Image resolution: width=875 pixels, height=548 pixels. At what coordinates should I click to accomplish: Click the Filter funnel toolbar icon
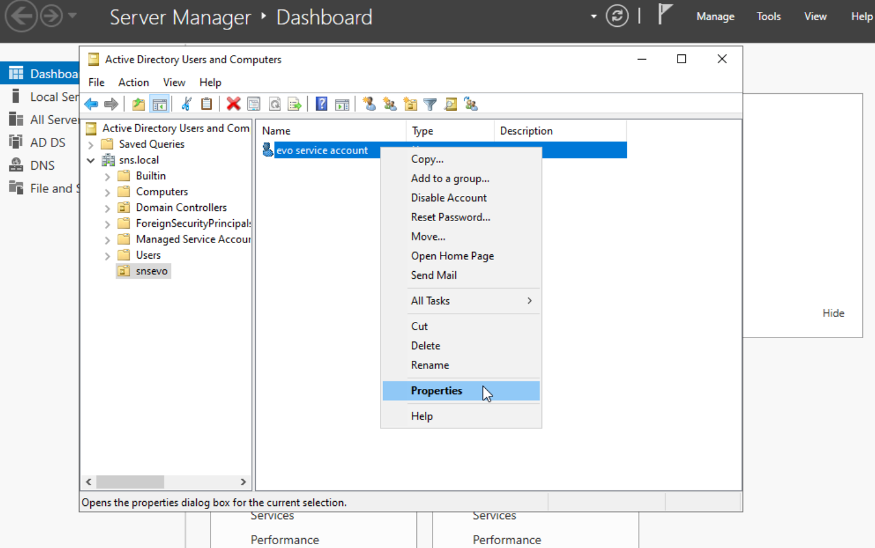coord(430,104)
